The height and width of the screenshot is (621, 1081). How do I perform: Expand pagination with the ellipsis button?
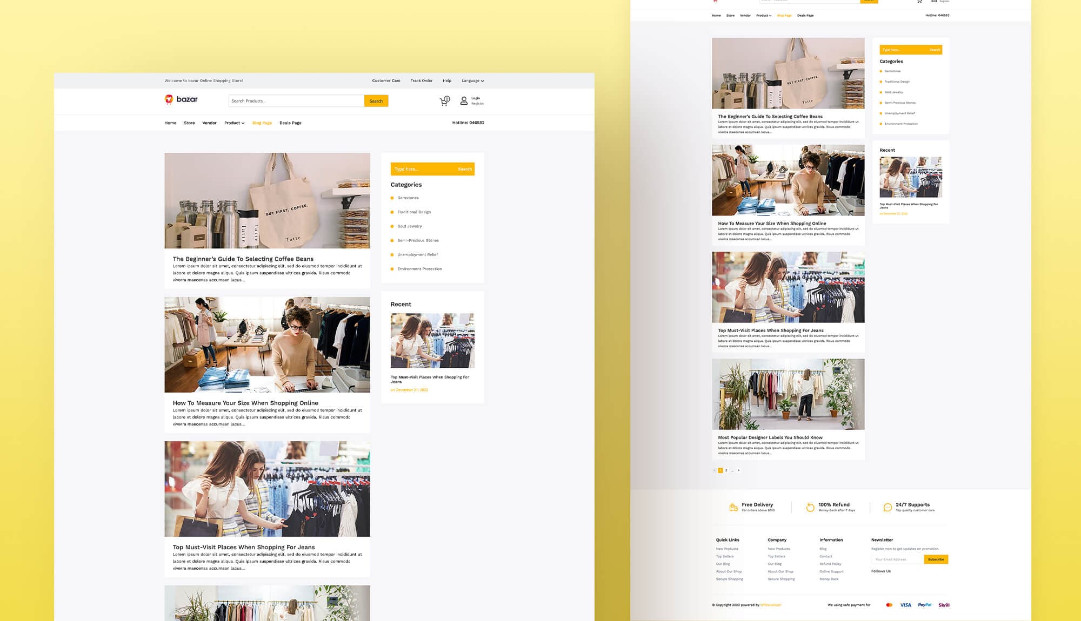tap(732, 471)
